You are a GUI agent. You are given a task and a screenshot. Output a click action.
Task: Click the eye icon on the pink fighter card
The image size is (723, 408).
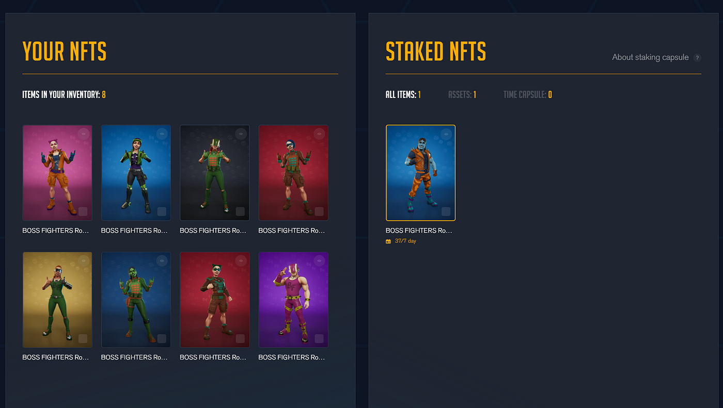(x=84, y=134)
